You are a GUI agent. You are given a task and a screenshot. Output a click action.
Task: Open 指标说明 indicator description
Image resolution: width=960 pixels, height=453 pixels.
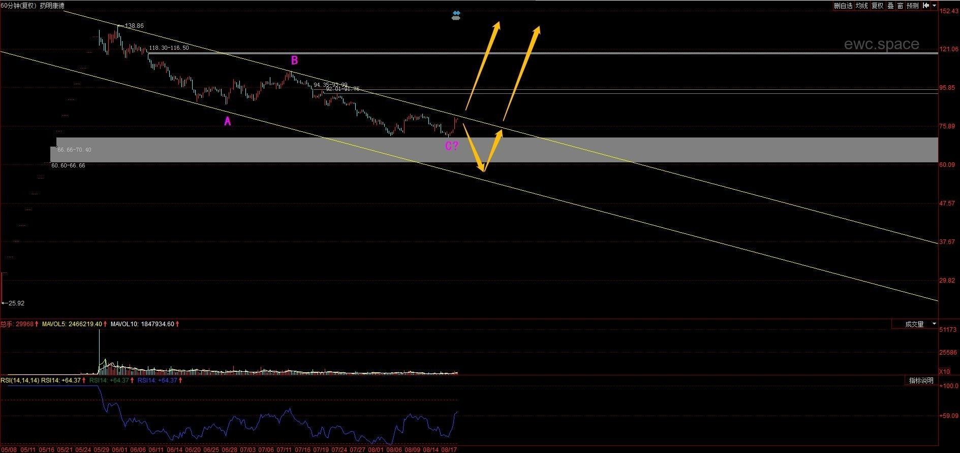(x=921, y=380)
